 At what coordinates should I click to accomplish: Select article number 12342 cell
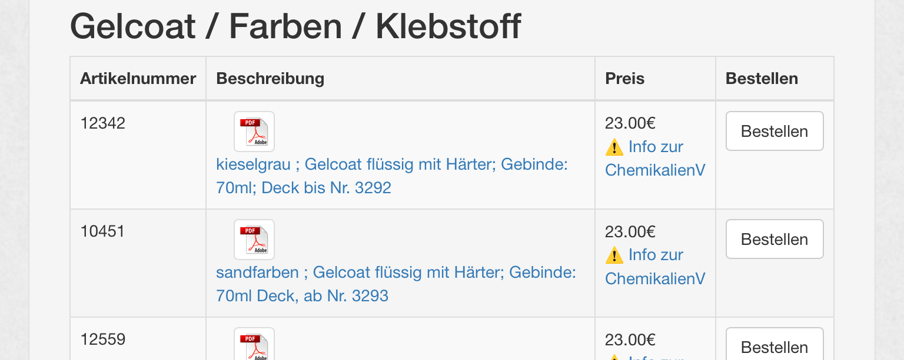[103, 123]
